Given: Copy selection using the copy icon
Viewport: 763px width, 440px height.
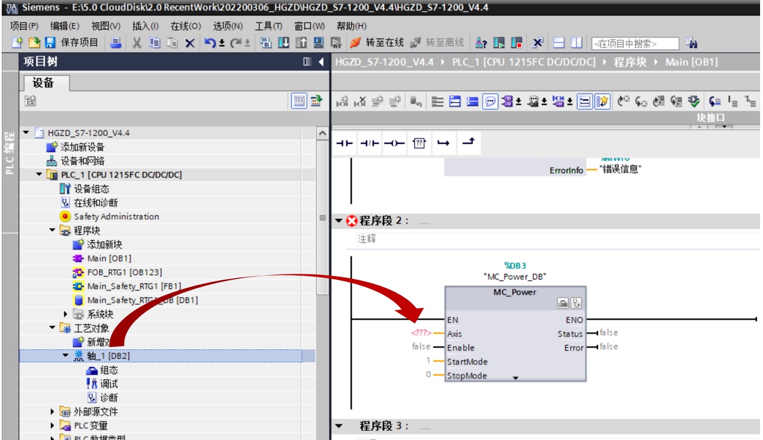Looking at the screenshot, I should click(154, 43).
